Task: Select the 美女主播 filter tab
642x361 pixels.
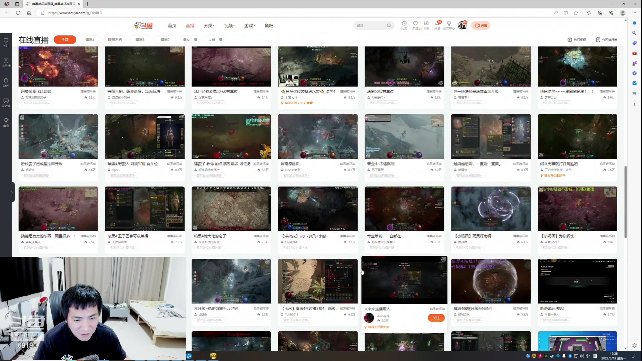Action: [x=190, y=39]
